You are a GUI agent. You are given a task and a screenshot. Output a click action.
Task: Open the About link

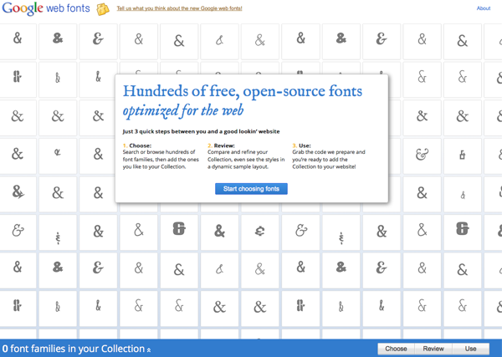[484, 8]
